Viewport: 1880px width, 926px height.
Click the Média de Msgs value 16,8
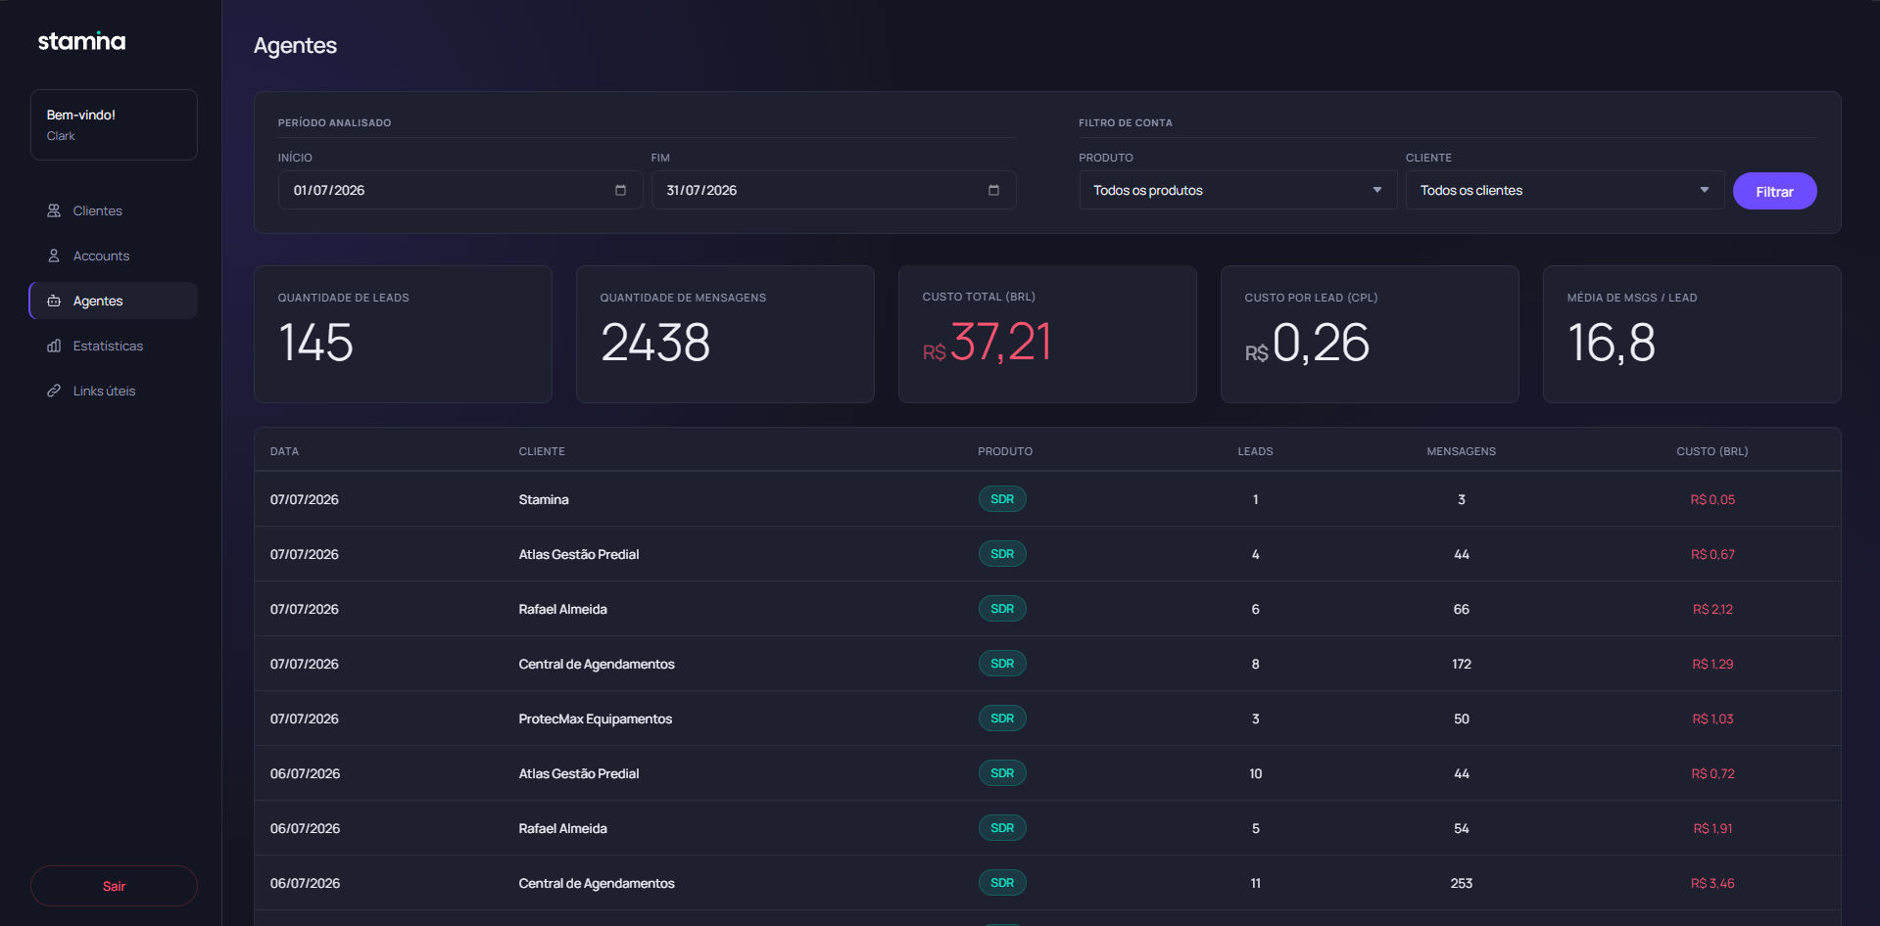click(1612, 343)
